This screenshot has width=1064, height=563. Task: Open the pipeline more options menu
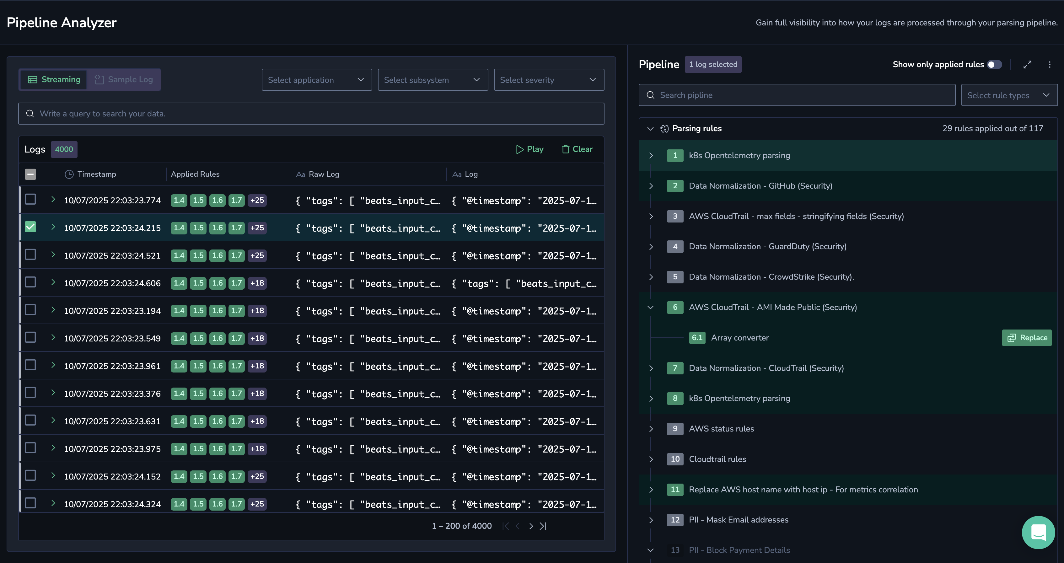coord(1050,64)
